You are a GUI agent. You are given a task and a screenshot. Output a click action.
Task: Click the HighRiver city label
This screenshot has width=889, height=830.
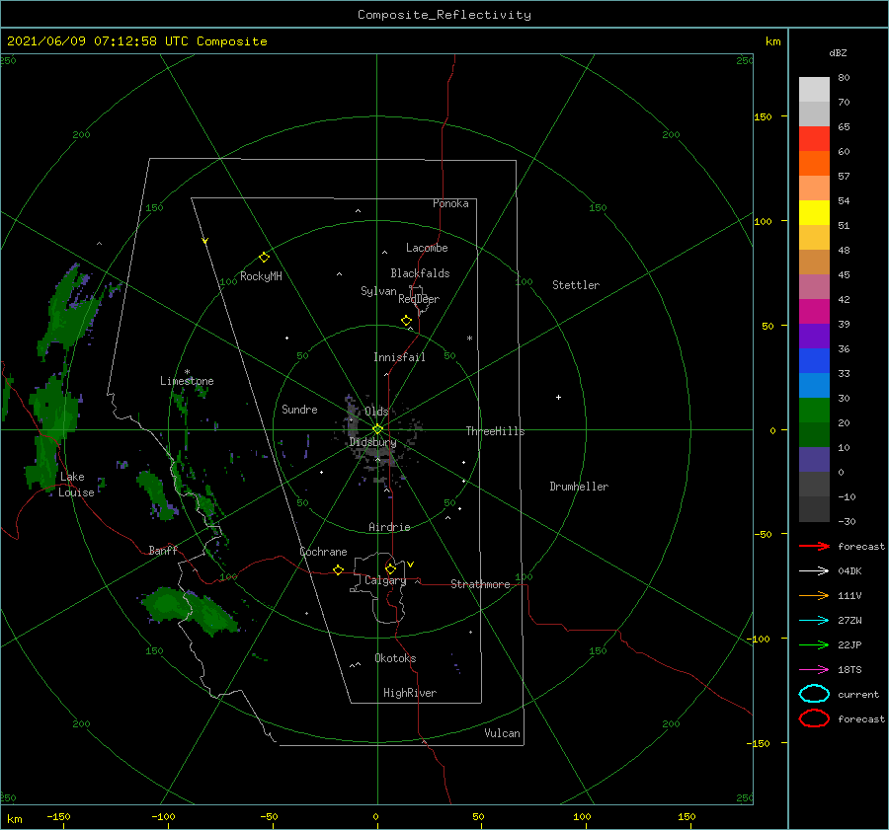click(x=410, y=693)
